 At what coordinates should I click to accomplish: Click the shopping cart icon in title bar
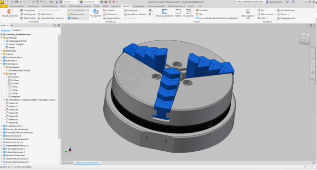click(x=288, y=2)
